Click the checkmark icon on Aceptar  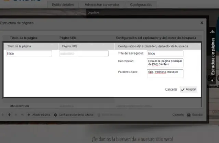[x=183, y=90]
